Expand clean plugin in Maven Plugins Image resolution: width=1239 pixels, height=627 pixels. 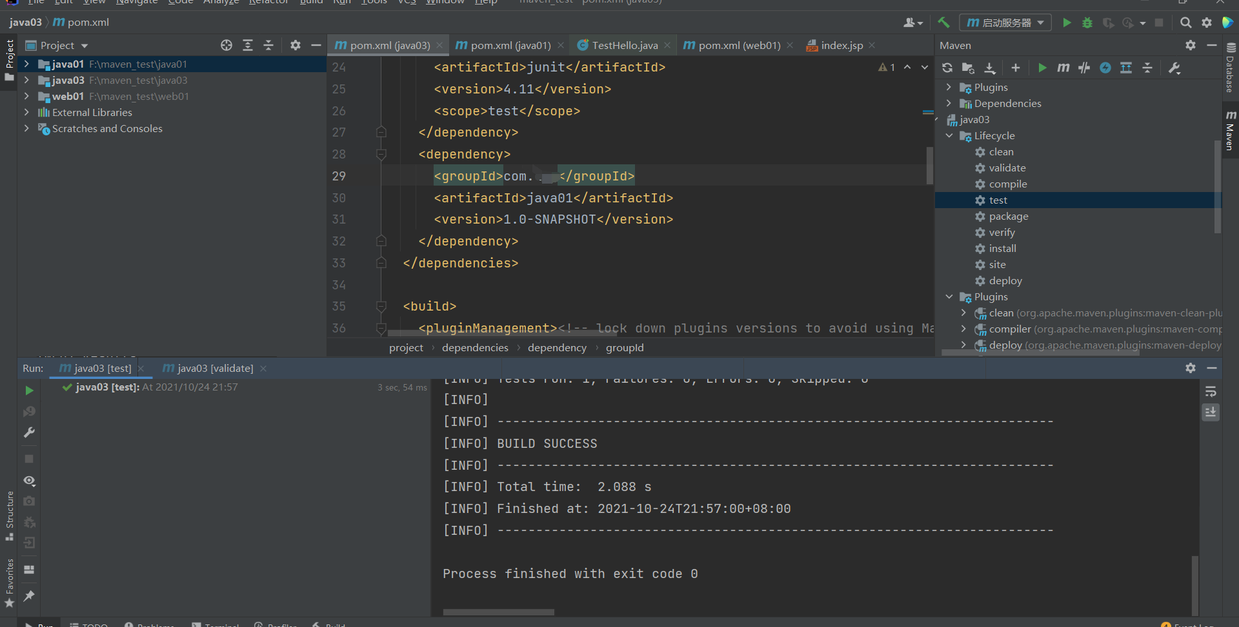coord(963,313)
